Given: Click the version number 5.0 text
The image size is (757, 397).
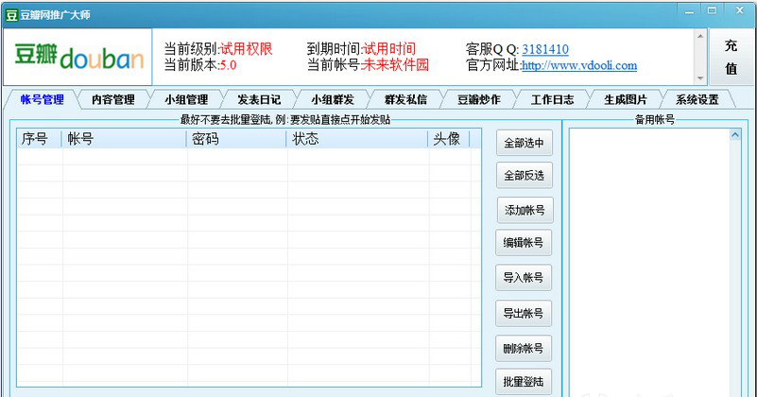Looking at the screenshot, I should (x=229, y=65).
